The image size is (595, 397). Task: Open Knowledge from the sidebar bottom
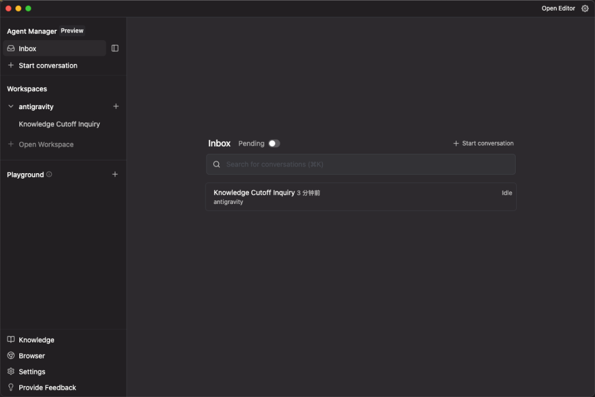36,340
